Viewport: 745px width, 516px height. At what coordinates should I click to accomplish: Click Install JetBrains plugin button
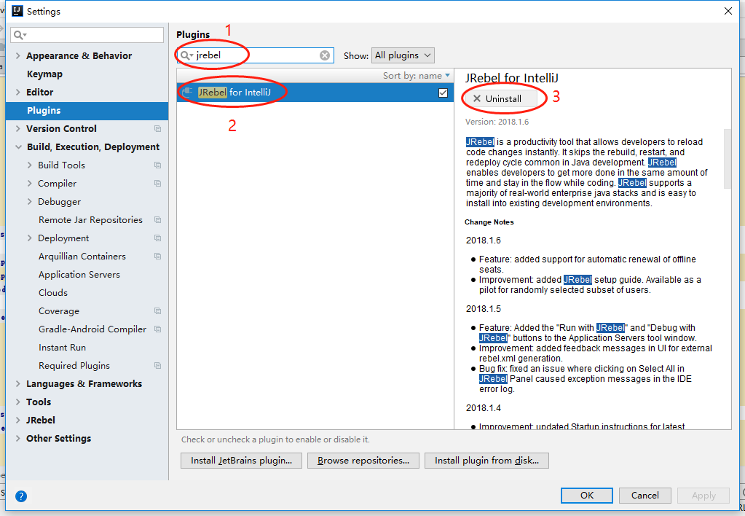click(241, 461)
